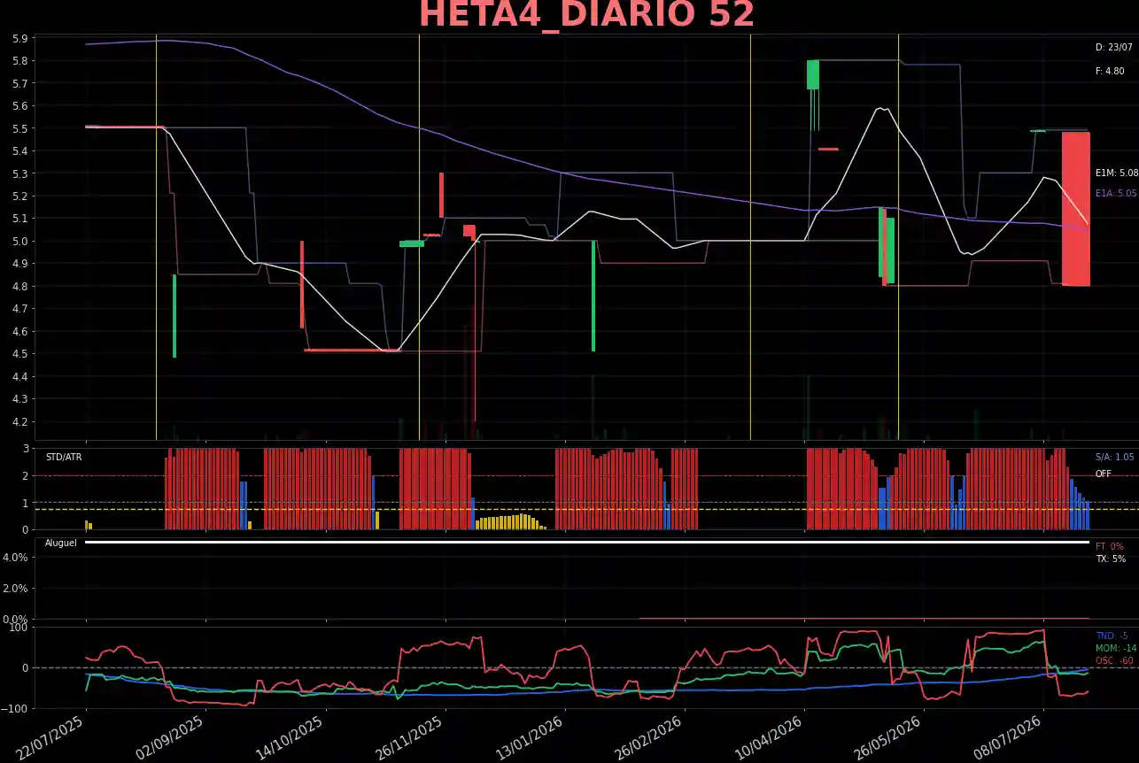Select the 'TX: 5%' rate label
The height and width of the screenshot is (763, 1139).
click(x=1111, y=559)
